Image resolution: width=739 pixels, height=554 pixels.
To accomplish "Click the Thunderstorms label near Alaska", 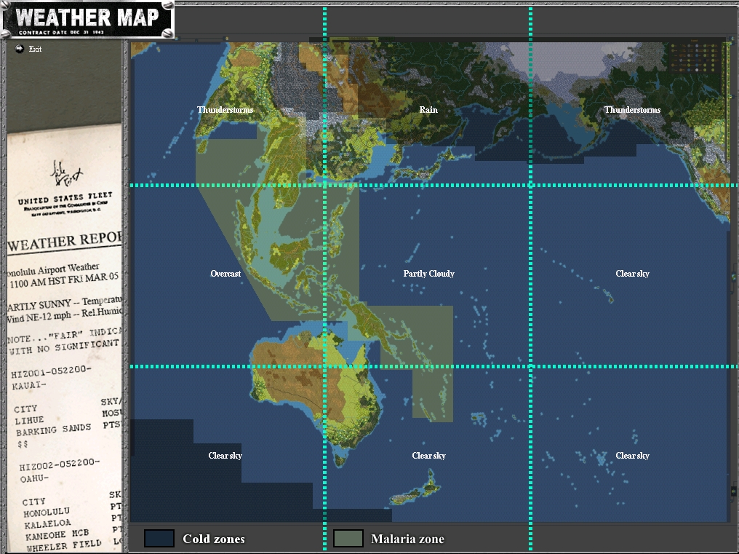I will pos(633,109).
